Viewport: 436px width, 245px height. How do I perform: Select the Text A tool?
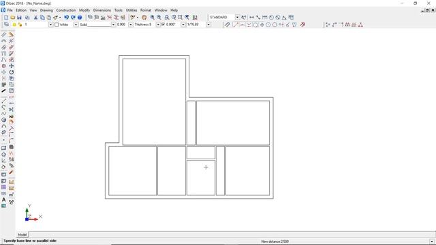(3, 199)
